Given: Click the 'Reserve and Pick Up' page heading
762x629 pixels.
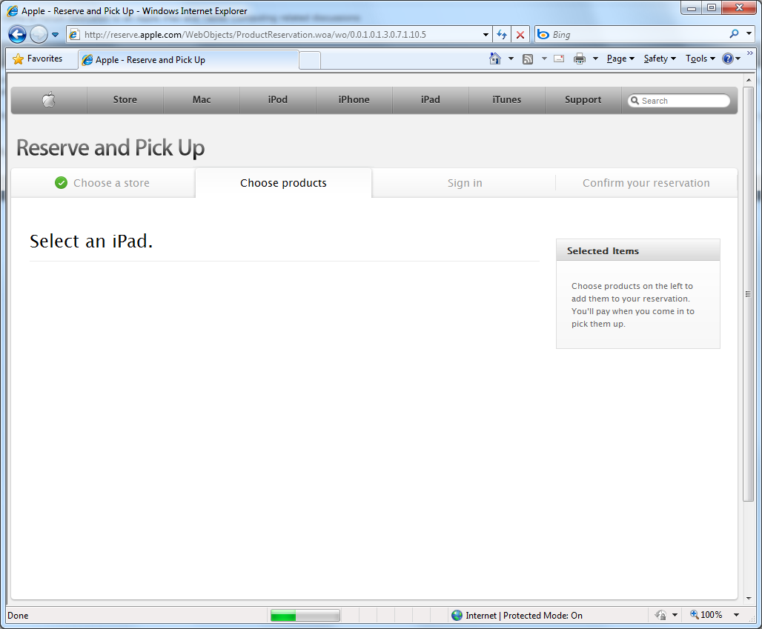Looking at the screenshot, I should (110, 148).
